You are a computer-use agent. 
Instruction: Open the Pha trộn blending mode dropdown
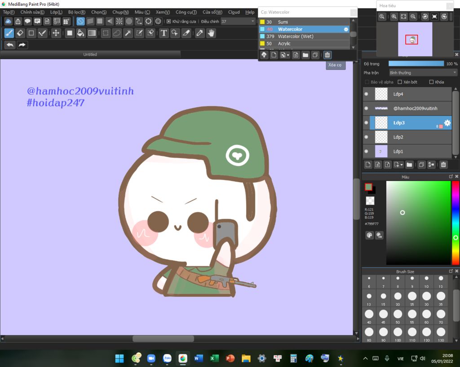[x=423, y=73]
